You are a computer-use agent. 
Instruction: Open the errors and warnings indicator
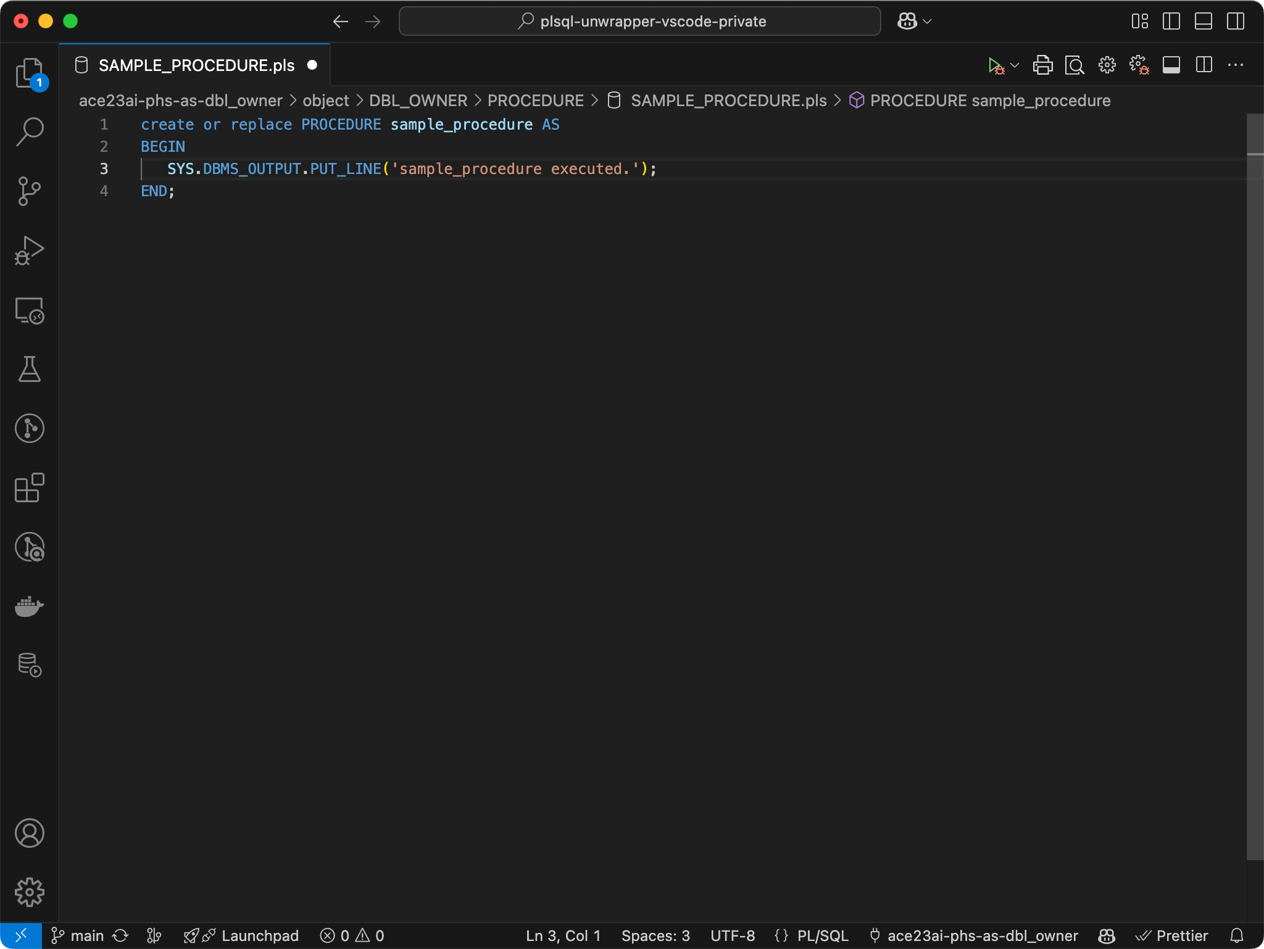(352, 935)
